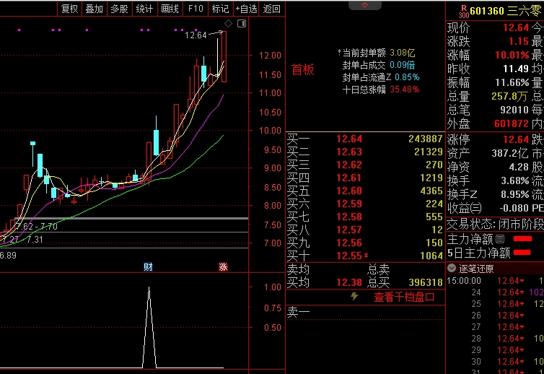Image resolution: width=544 pixels, height=374 pixels.
Task: Toggle the side panel layout icon
Action: (x=242, y=24)
